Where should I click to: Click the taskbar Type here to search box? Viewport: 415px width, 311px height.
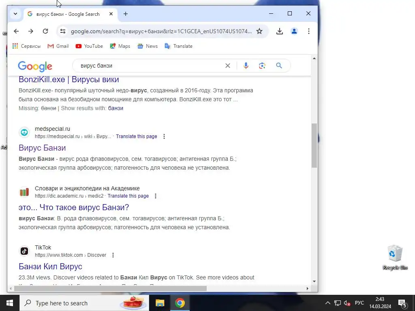[84, 303]
